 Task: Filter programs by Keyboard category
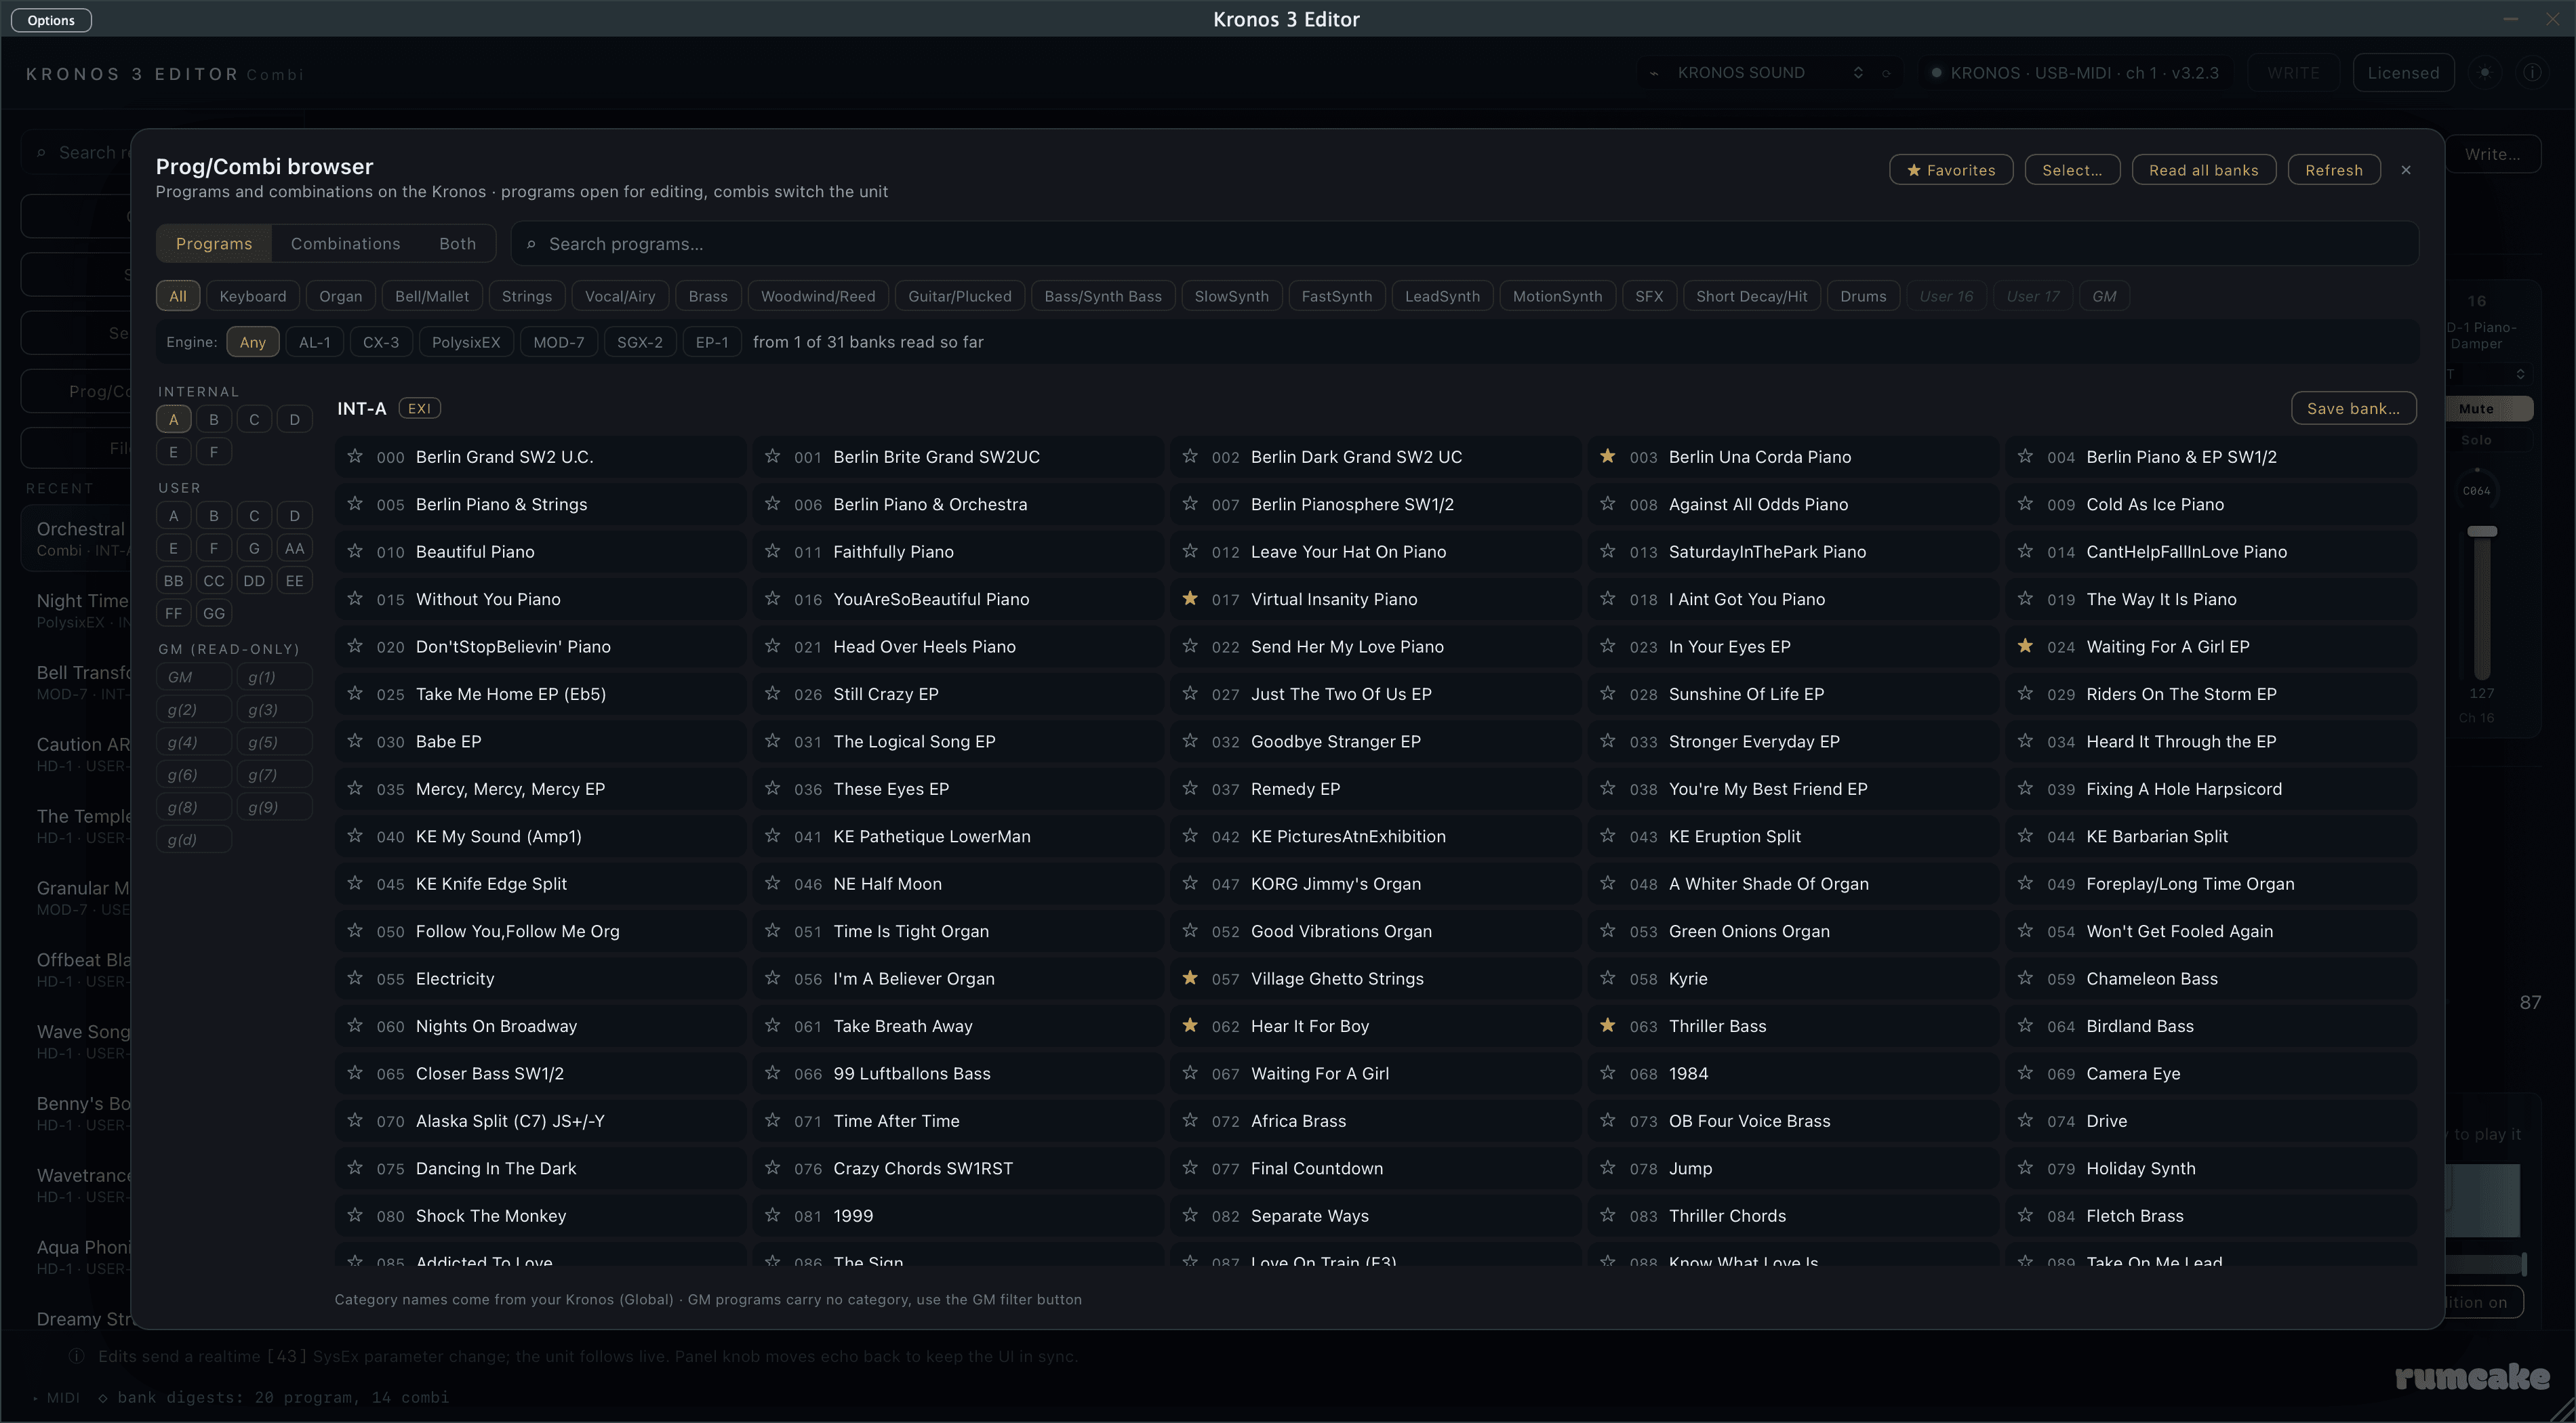click(252, 297)
